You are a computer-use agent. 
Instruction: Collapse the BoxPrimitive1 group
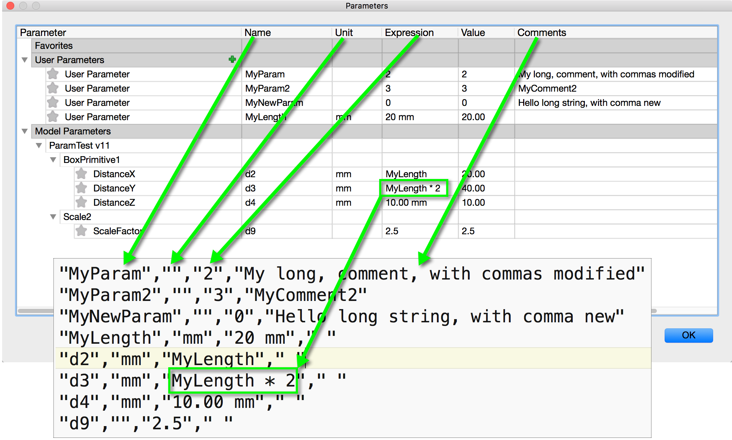click(x=53, y=160)
